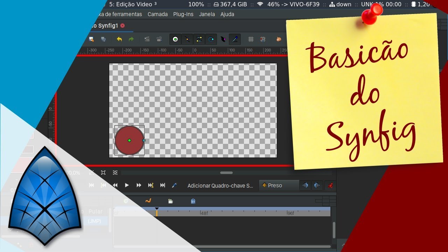
Task: Click the zoom fit icon
Action: point(103,173)
